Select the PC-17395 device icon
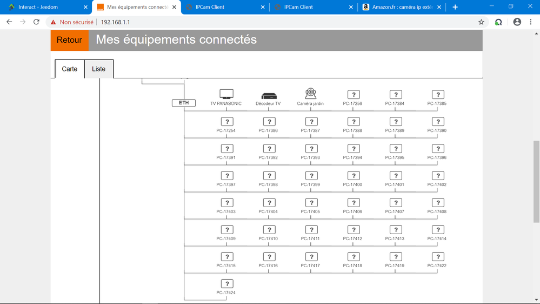The height and width of the screenshot is (304, 540). click(x=396, y=149)
